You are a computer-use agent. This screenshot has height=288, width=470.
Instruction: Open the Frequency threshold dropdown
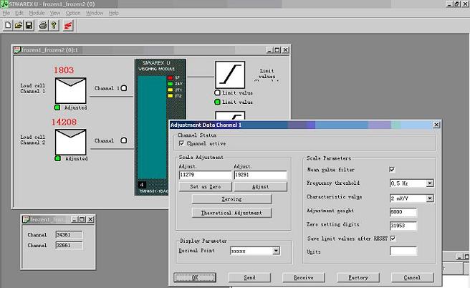(x=430, y=183)
